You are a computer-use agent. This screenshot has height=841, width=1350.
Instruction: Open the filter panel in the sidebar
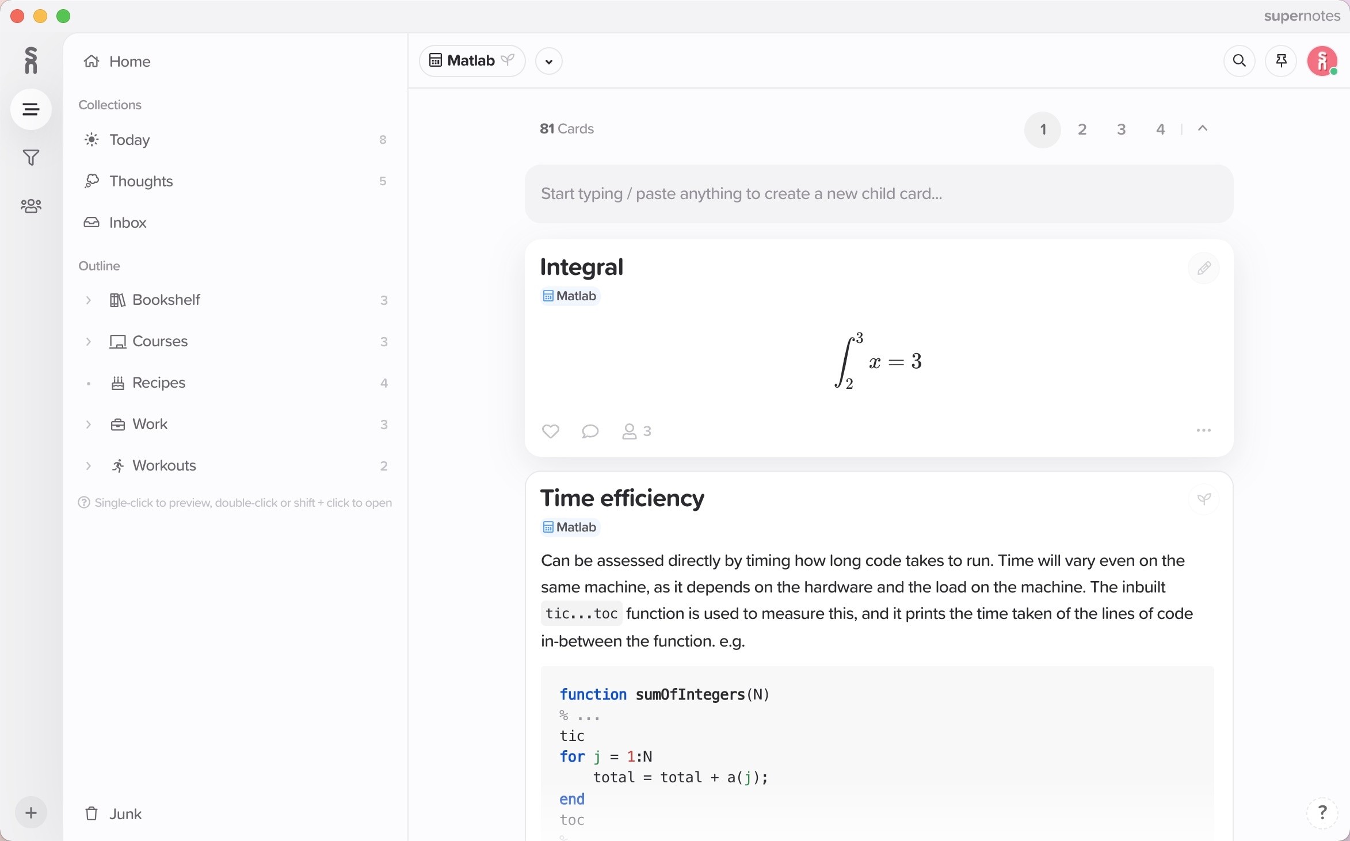[x=30, y=158]
